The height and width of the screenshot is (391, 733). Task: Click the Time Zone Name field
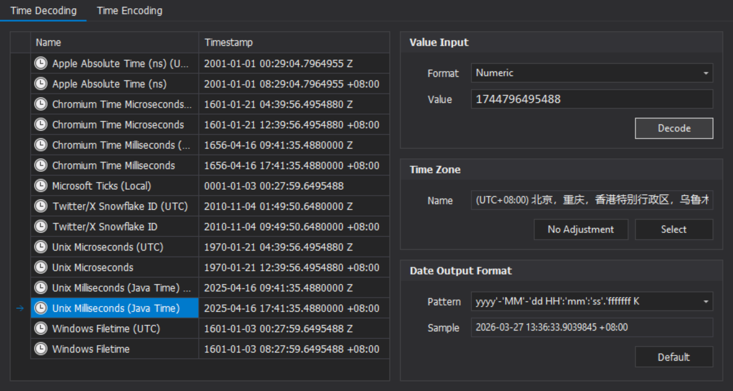tap(592, 200)
